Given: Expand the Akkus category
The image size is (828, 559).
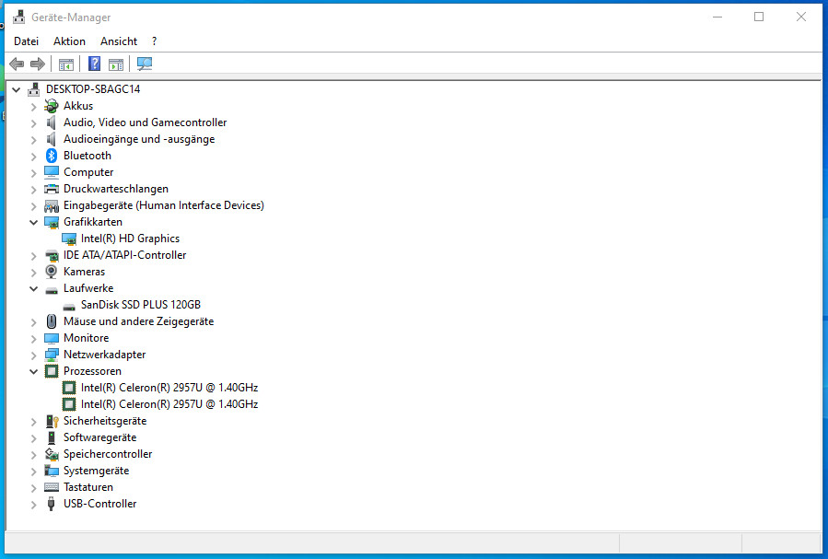Looking at the screenshot, I should [34, 107].
